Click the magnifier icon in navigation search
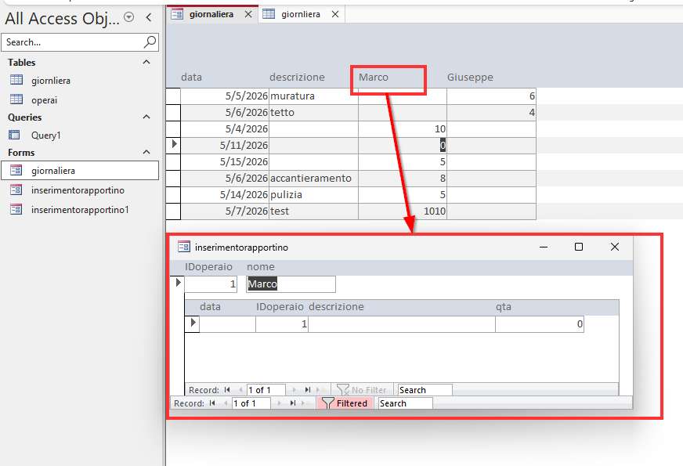 pyautogui.click(x=150, y=42)
